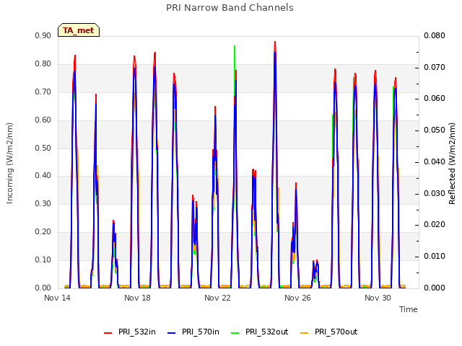The height and width of the screenshot is (346, 462).
Task: Click the red PRI_532in legend swatch
Action: [x=108, y=332]
